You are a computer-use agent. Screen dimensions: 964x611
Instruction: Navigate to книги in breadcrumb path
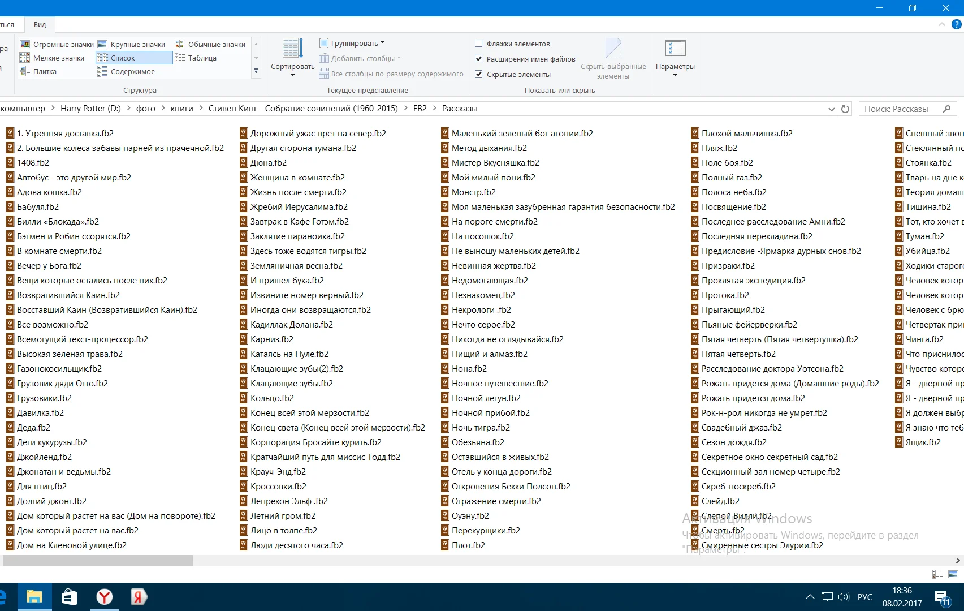point(181,109)
